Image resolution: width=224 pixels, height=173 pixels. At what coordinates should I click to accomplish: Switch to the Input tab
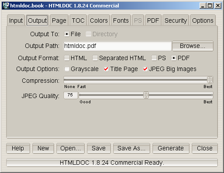point(16,20)
